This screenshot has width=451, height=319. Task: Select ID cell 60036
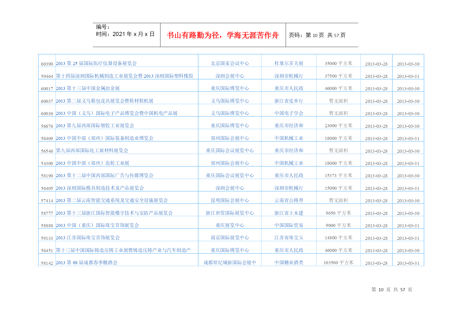tap(47, 114)
